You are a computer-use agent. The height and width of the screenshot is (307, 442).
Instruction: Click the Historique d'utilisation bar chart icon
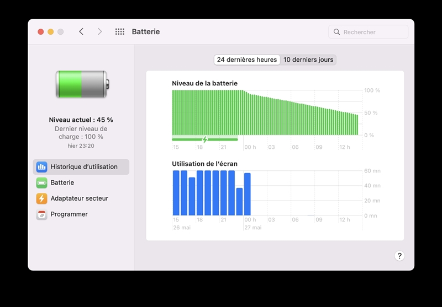pyautogui.click(x=42, y=167)
